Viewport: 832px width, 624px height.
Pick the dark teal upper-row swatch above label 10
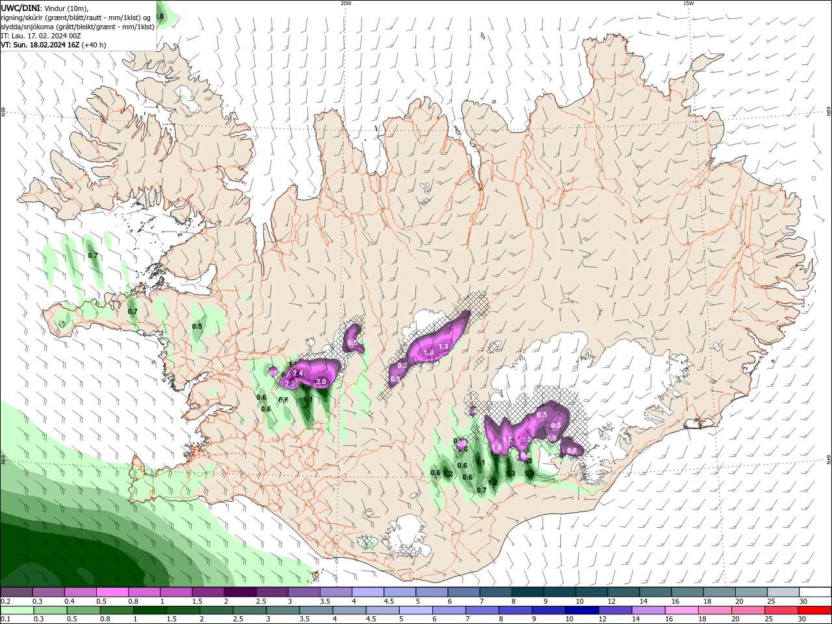590,592
